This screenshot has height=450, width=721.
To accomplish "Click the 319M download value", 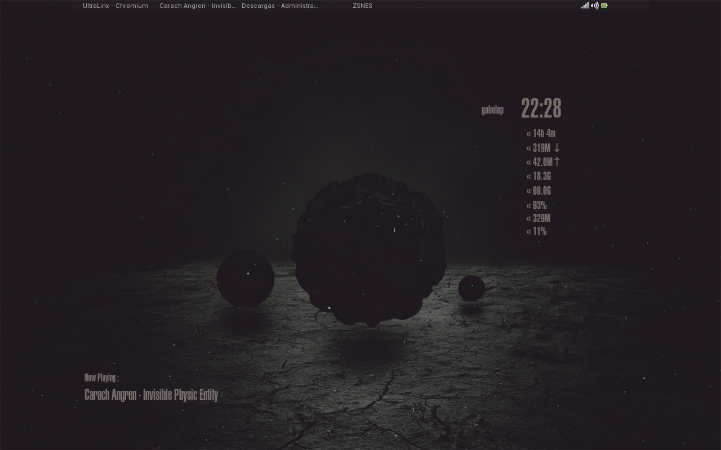I will coord(541,148).
